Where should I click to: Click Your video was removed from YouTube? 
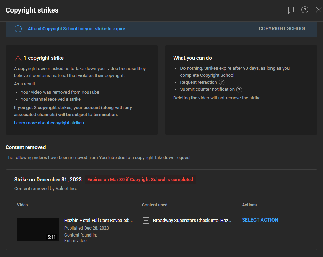[x=60, y=92]
